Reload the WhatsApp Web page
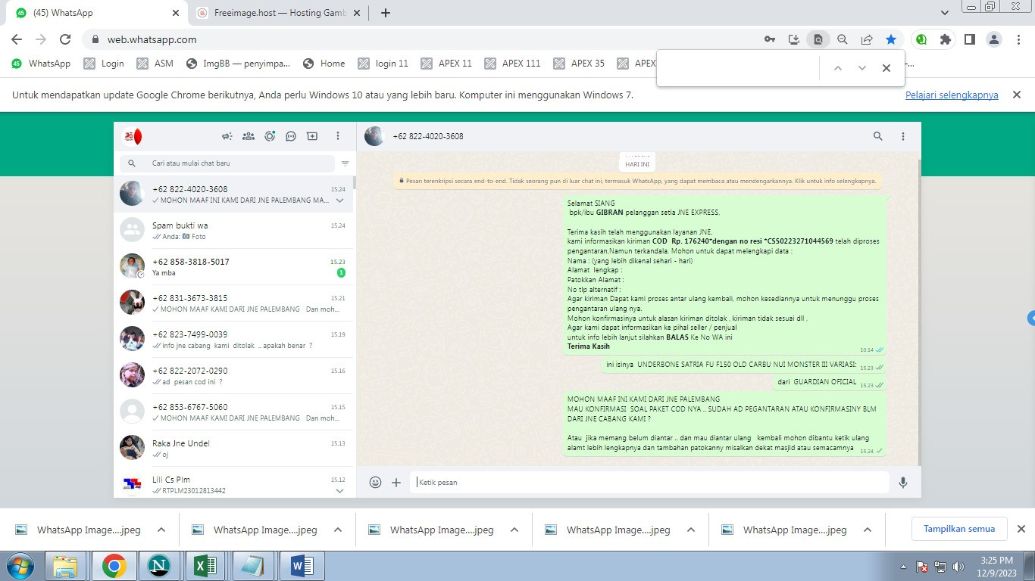The width and height of the screenshot is (1035, 581). (65, 39)
